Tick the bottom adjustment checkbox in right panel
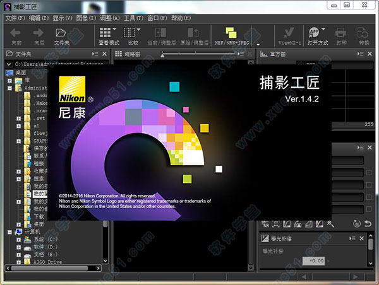 click(369, 209)
